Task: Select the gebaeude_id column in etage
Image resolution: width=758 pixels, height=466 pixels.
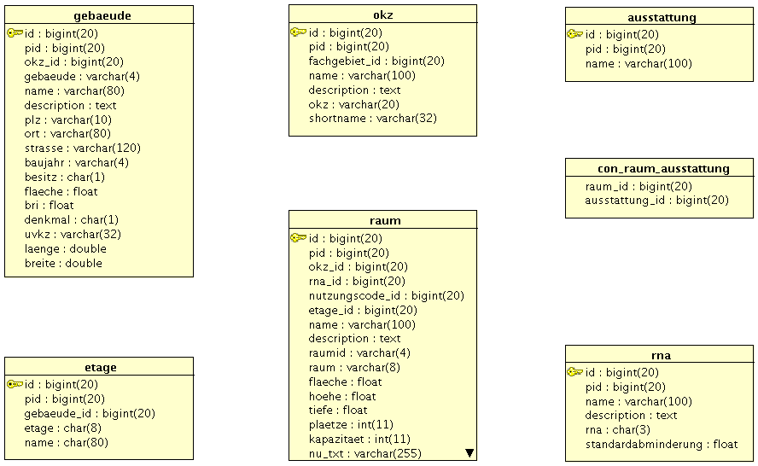Action: click(90, 414)
